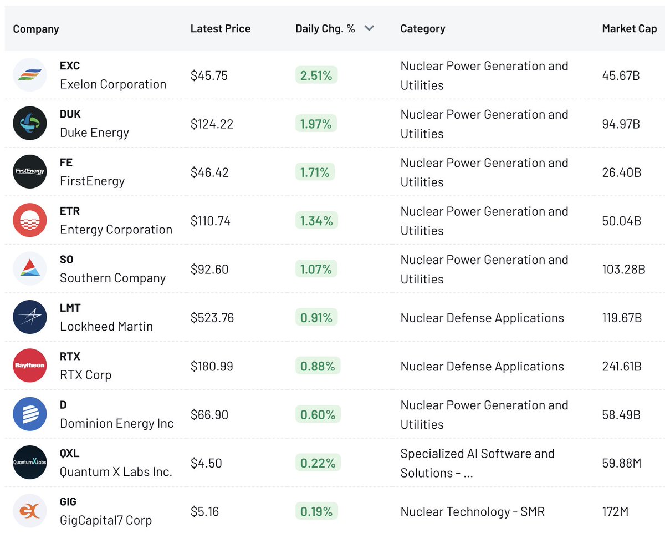Click the Raytheon red logo icon
The image size is (665, 533).
(30, 366)
